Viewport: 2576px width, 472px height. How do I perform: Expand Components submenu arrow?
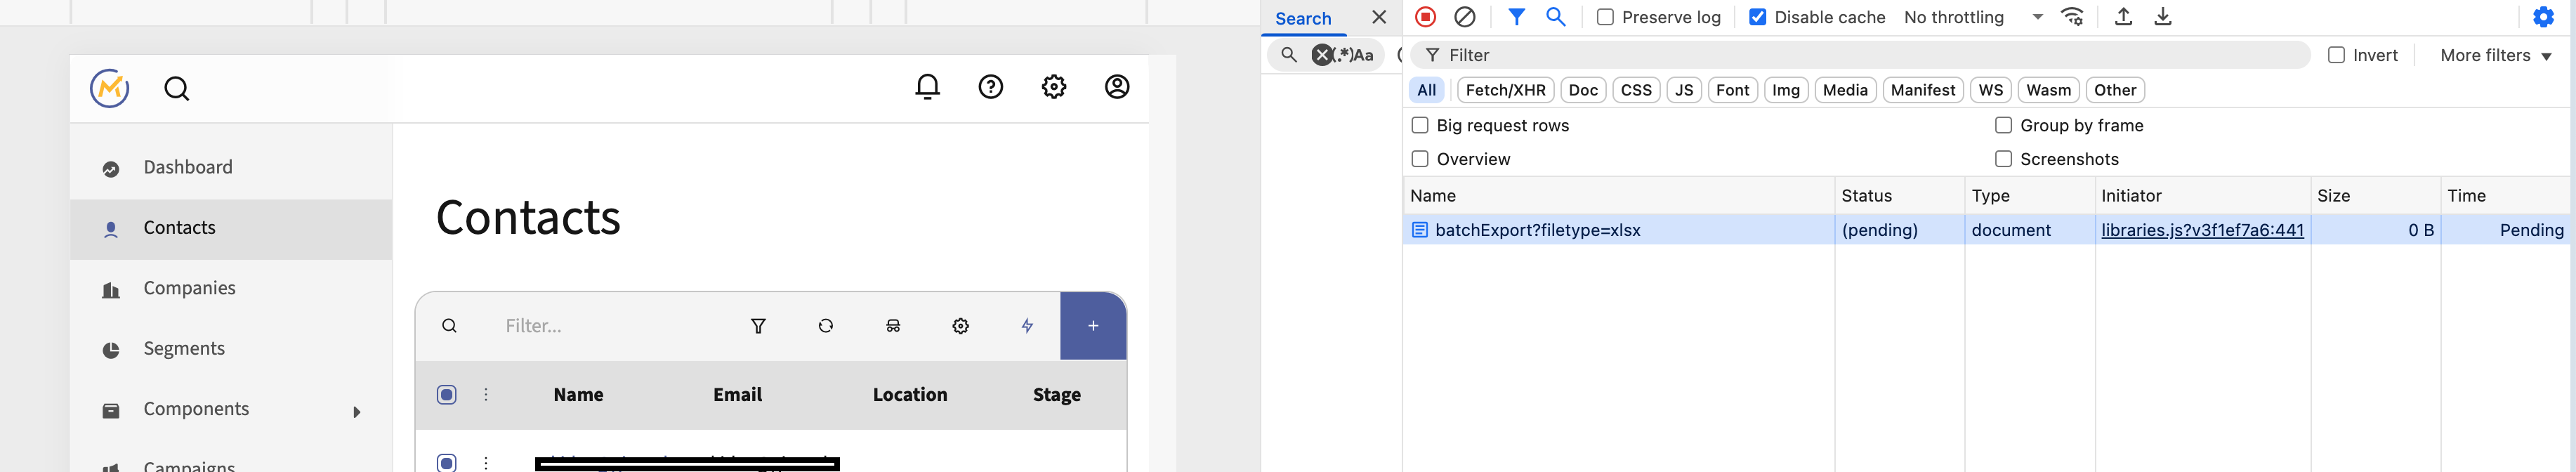(x=357, y=412)
